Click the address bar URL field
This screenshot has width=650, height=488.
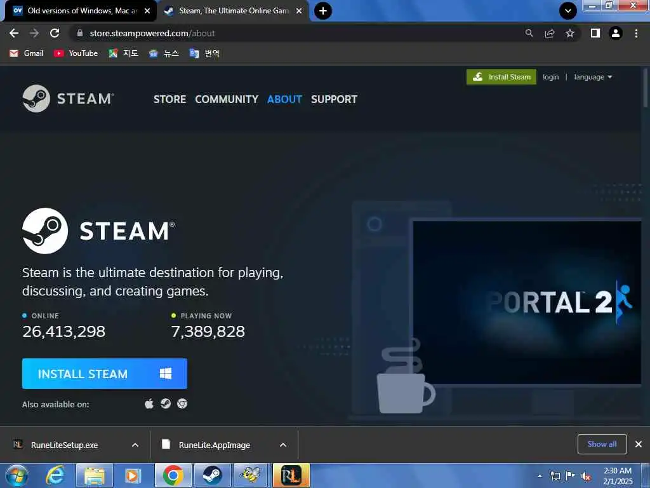tap(298, 33)
